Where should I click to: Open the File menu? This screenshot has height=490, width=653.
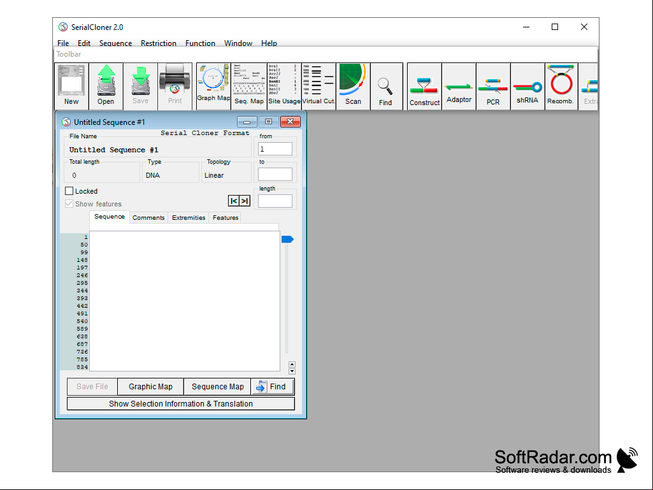(63, 43)
